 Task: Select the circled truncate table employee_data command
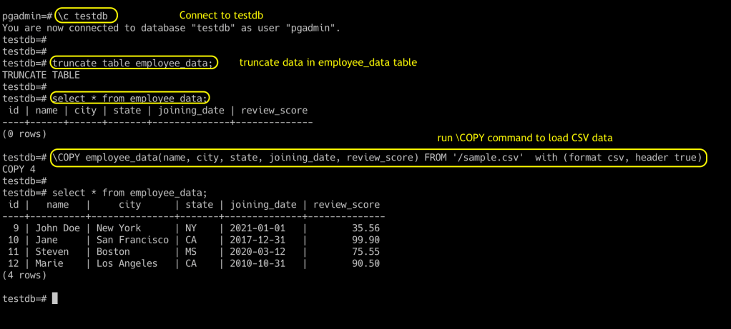point(132,63)
